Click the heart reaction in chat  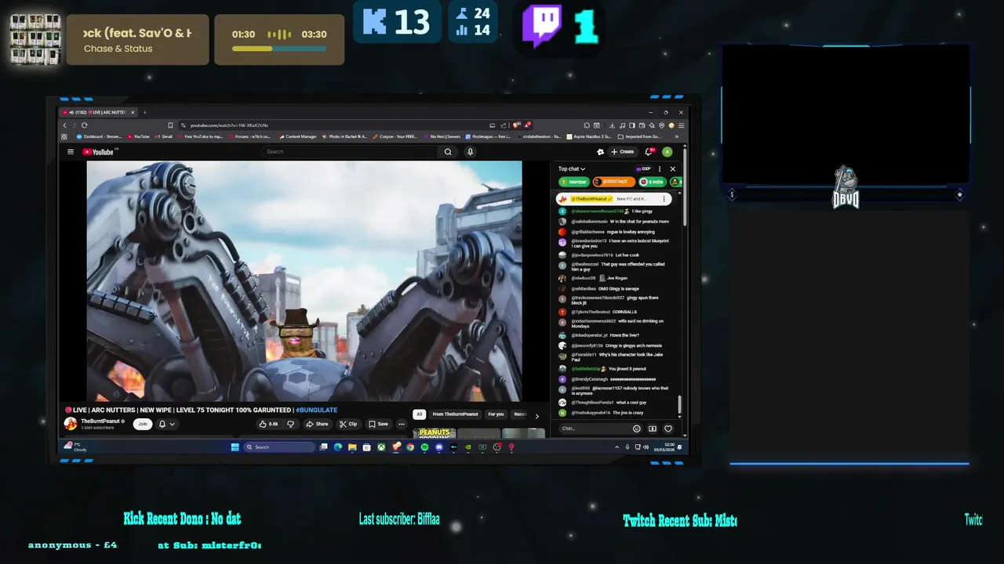click(x=668, y=428)
